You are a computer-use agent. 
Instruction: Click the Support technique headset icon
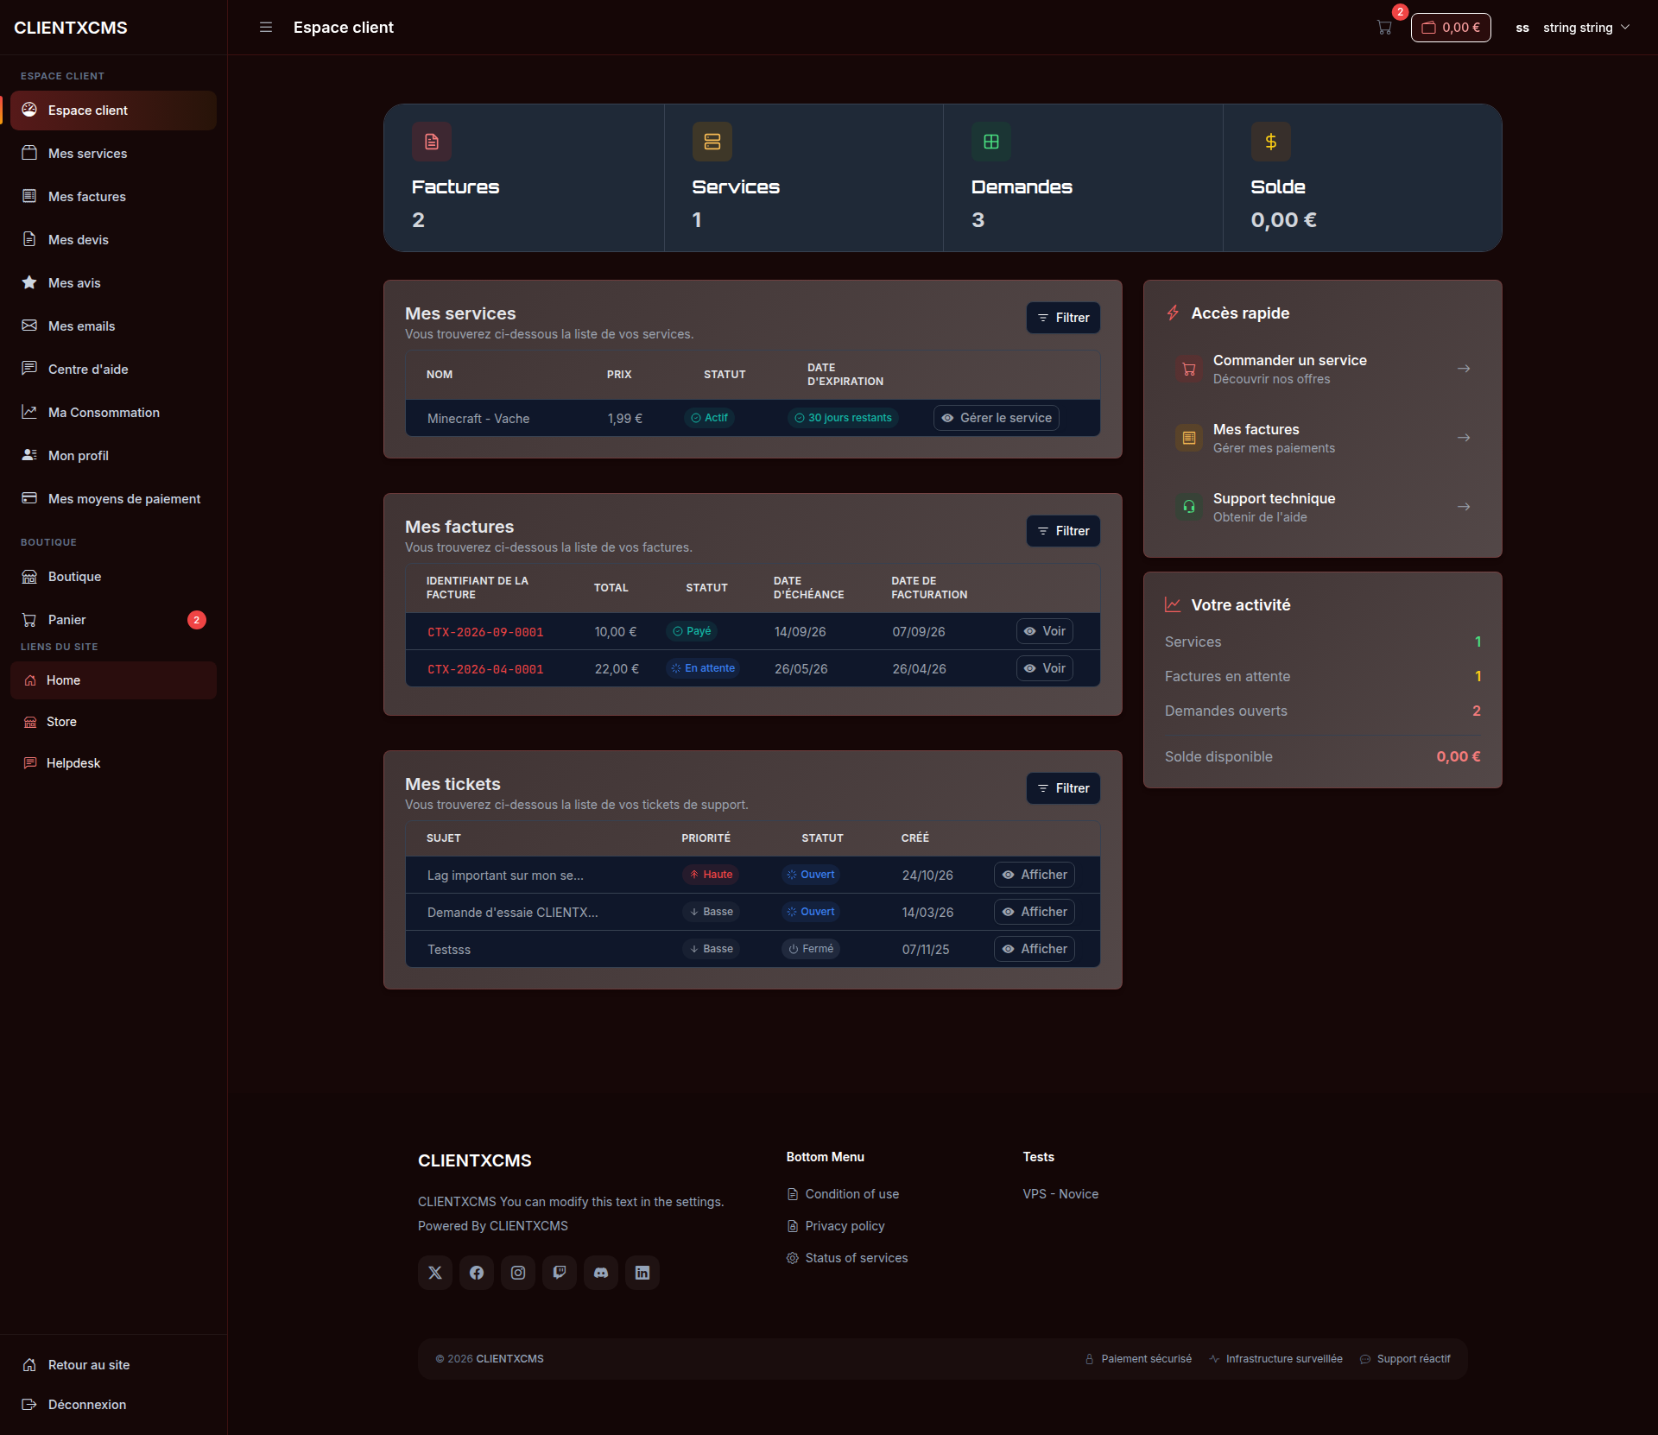coord(1189,507)
